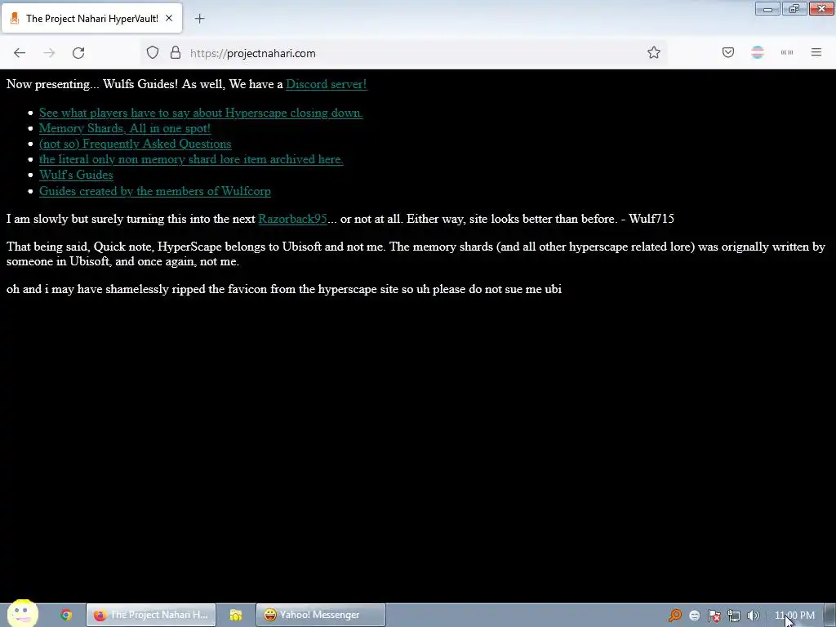This screenshot has height=627, width=836.
Task: Click the extension icon beside the menu
Action: point(786,52)
